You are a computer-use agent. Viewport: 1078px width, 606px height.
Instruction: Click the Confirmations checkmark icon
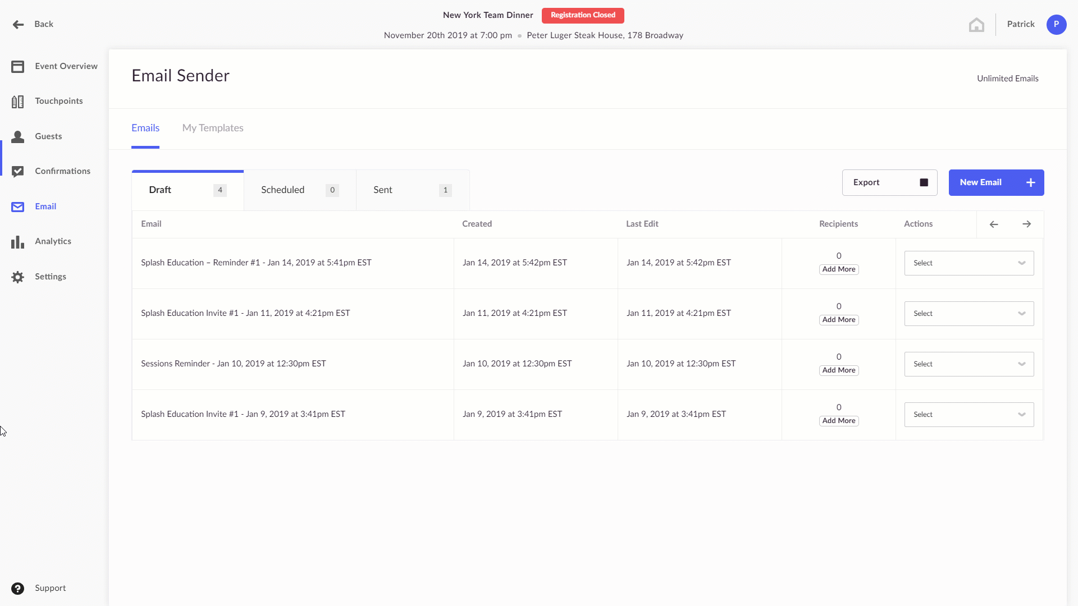pyautogui.click(x=17, y=172)
